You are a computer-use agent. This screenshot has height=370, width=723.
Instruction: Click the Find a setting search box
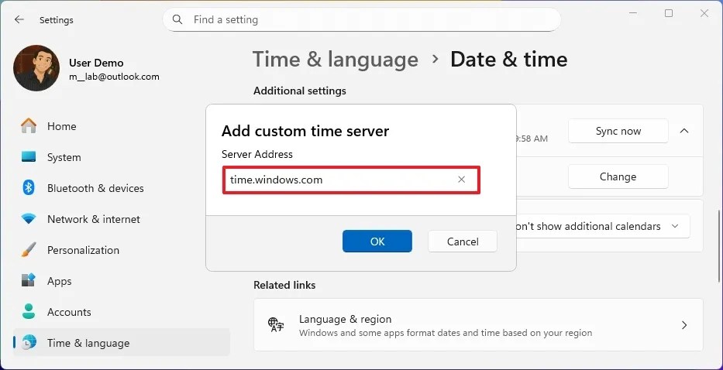pos(362,20)
